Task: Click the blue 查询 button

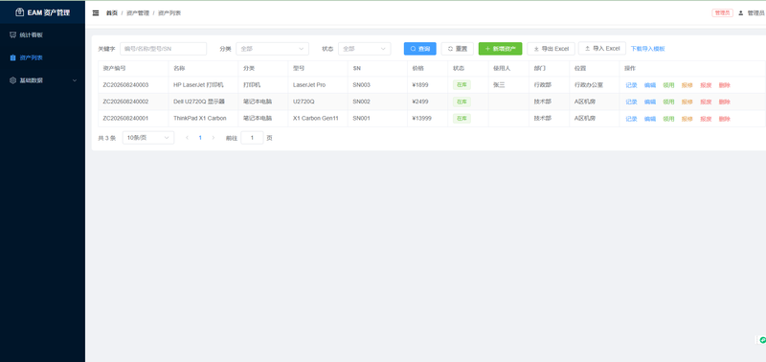Action: (419, 49)
